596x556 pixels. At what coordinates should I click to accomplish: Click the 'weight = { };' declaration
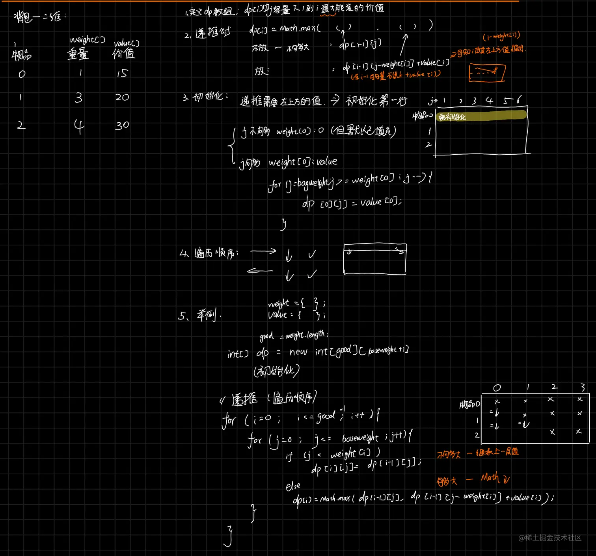297,303
